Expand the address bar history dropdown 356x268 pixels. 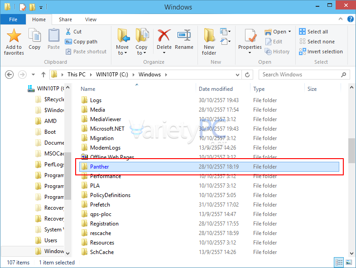point(237,75)
